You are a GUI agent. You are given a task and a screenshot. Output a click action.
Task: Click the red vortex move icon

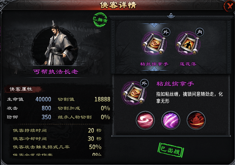click(196, 120)
